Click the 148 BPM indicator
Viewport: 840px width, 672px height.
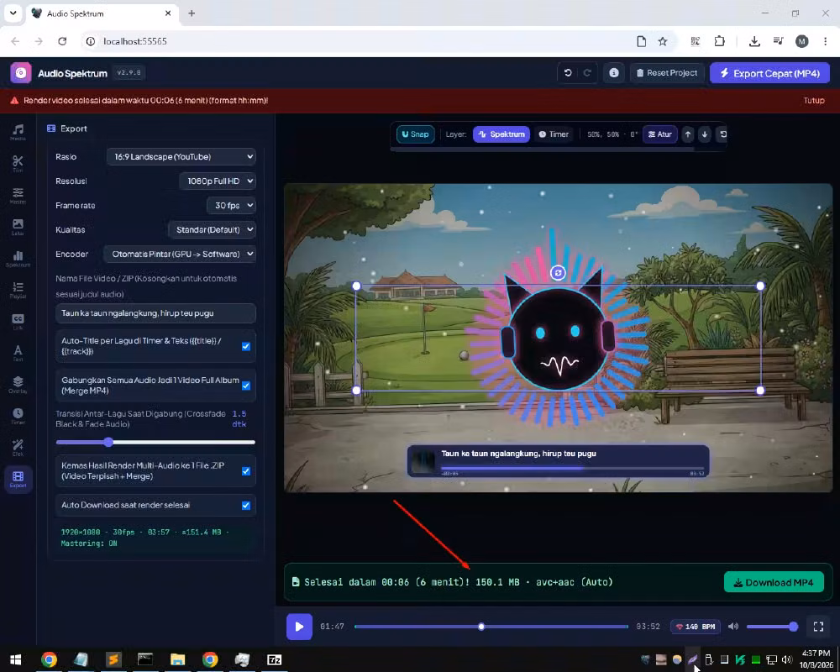pos(696,627)
